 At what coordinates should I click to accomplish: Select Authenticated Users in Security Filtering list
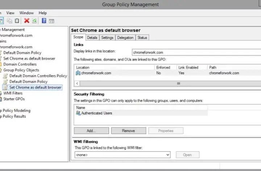(141, 113)
